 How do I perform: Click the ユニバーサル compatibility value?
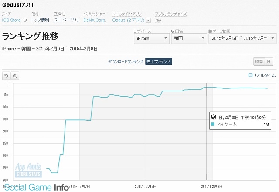[66, 20]
